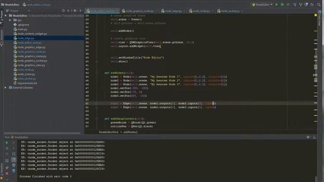Start the debugger with the green bug icon

click(282, 5)
